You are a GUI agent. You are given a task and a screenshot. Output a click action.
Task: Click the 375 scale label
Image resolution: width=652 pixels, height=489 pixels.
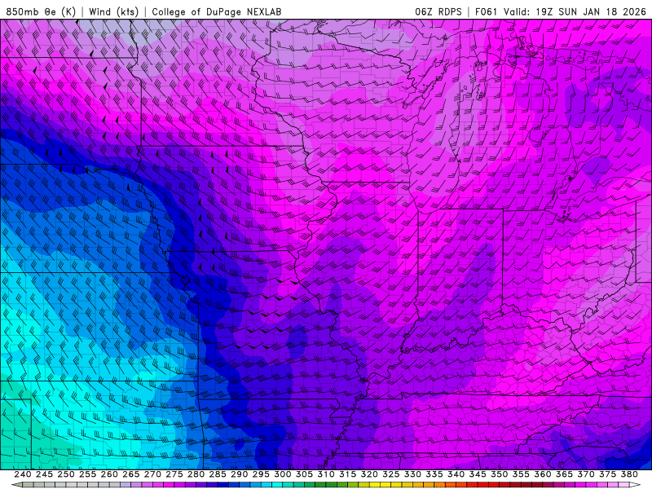pos(607,474)
